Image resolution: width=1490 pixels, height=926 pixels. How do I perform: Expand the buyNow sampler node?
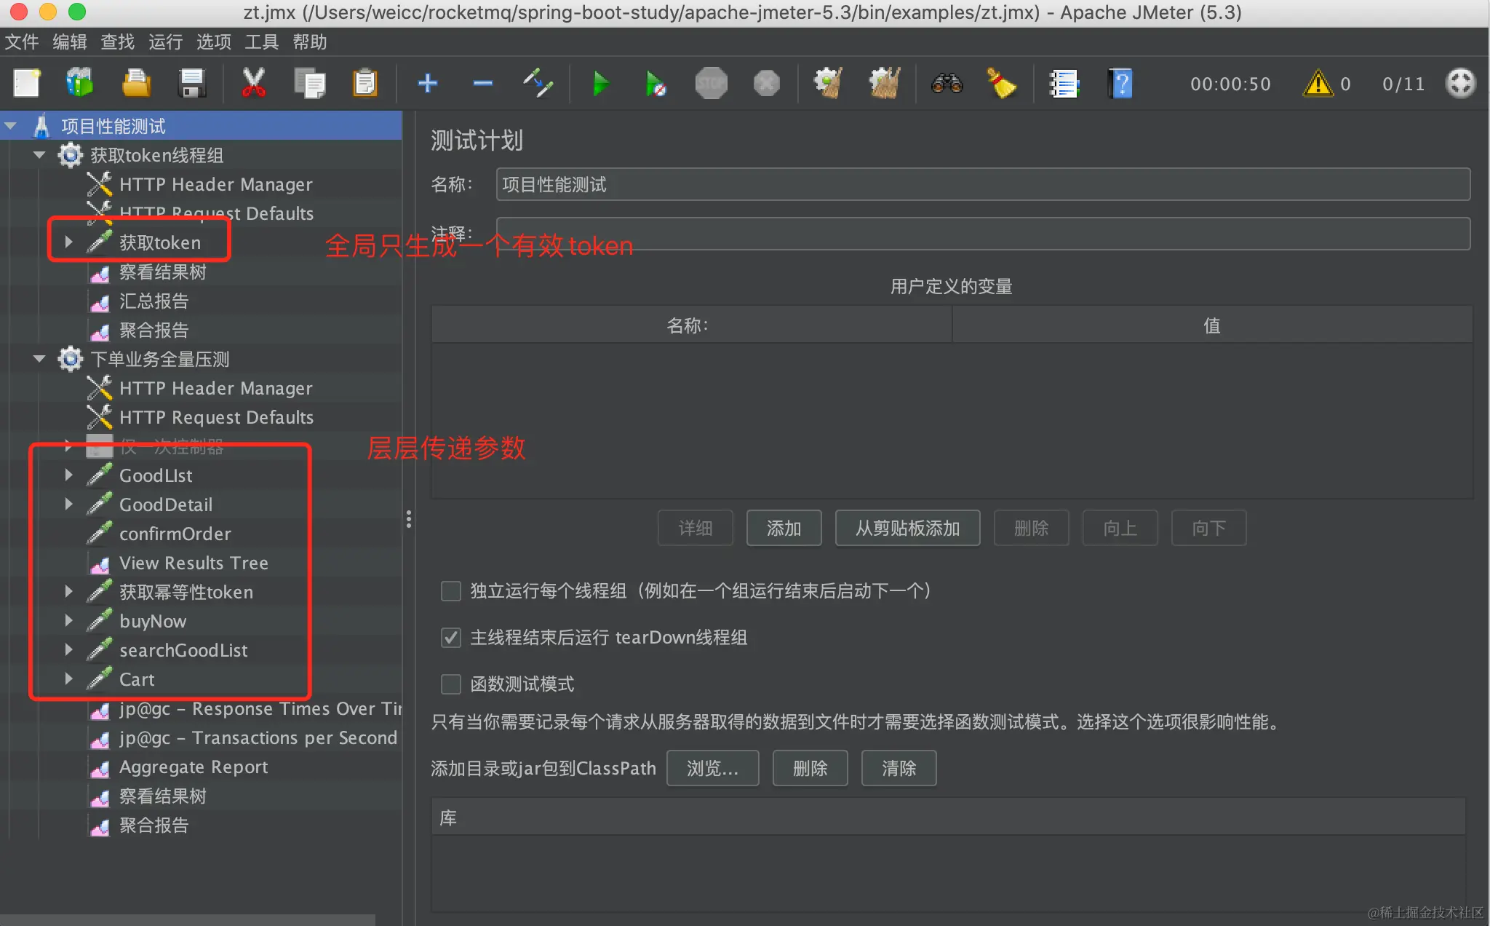click(x=68, y=620)
